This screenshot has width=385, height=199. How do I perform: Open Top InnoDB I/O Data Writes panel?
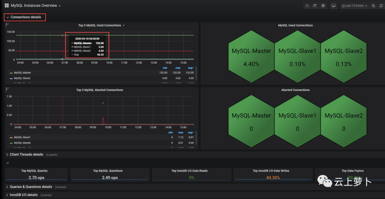[x=271, y=171]
